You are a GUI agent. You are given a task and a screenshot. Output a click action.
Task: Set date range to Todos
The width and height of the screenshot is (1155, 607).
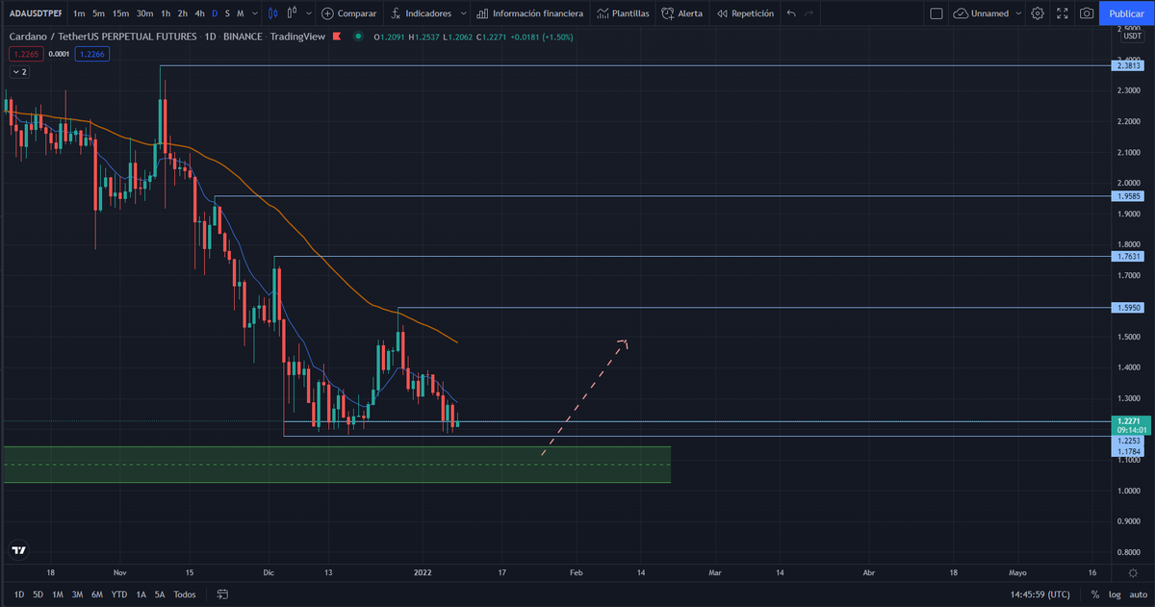pyautogui.click(x=185, y=594)
